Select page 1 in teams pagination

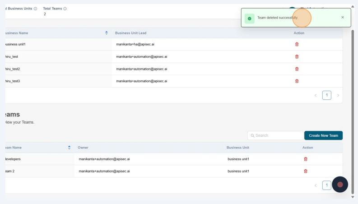(326, 185)
